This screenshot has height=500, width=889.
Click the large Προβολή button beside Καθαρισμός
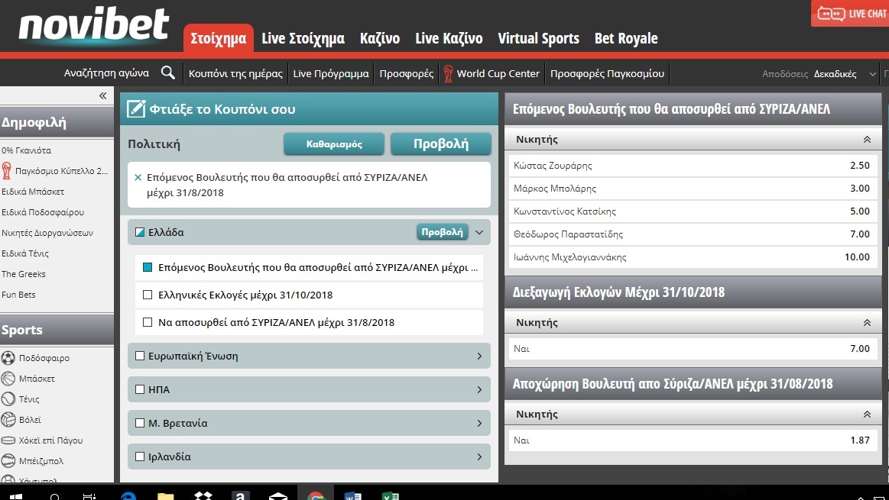pos(441,144)
